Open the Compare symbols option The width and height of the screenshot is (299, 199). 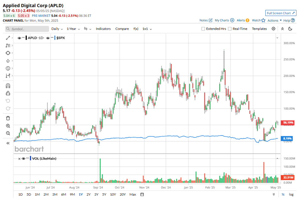pos(122,29)
